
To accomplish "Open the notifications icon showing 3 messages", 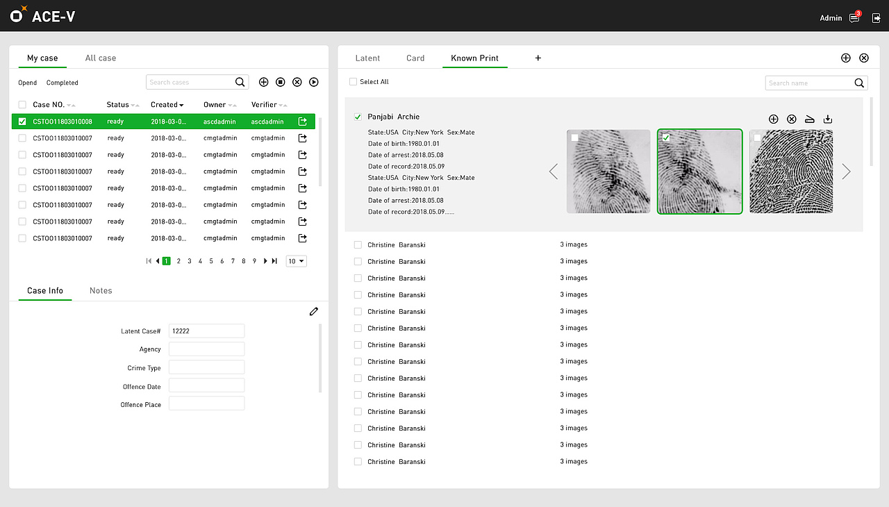I will point(854,17).
